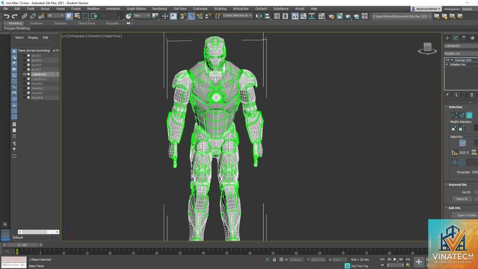Open the Scene Explorer toggle icon
478x269 pixels.
[277, 16]
